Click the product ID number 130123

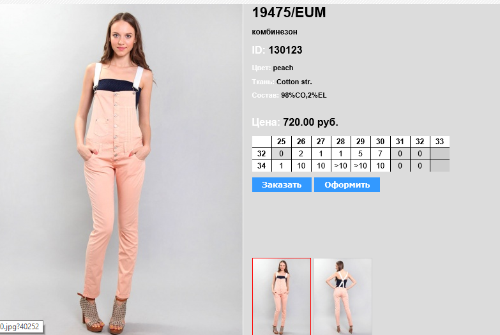click(285, 50)
